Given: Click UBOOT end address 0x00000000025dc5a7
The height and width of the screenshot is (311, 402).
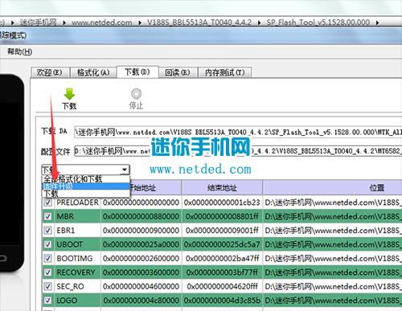Looking at the screenshot, I should tap(222, 244).
